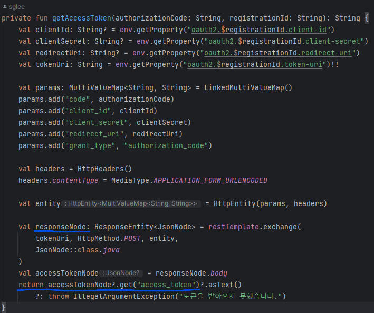Click the redirectUri variable declaration
The width and height of the screenshot is (374, 313).
point(59,53)
